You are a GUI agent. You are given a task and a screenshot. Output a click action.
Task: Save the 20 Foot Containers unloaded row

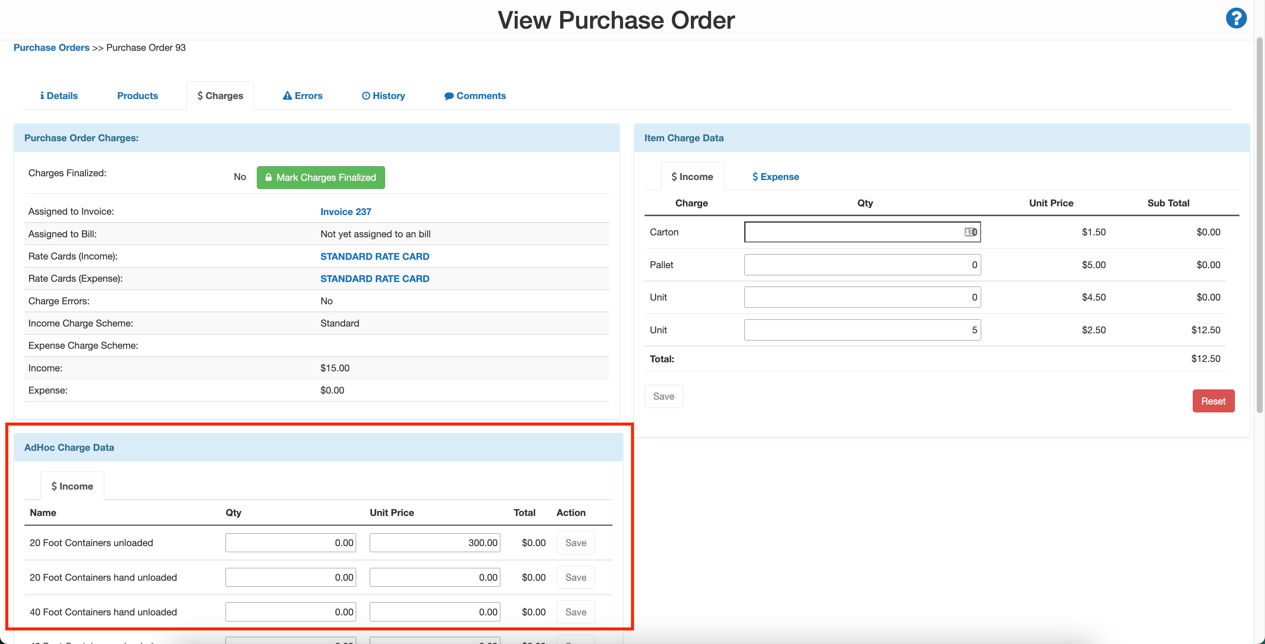click(576, 543)
